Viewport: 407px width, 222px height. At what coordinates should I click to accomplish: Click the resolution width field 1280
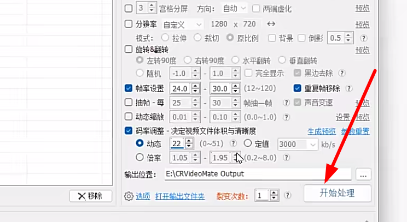(219, 24)
